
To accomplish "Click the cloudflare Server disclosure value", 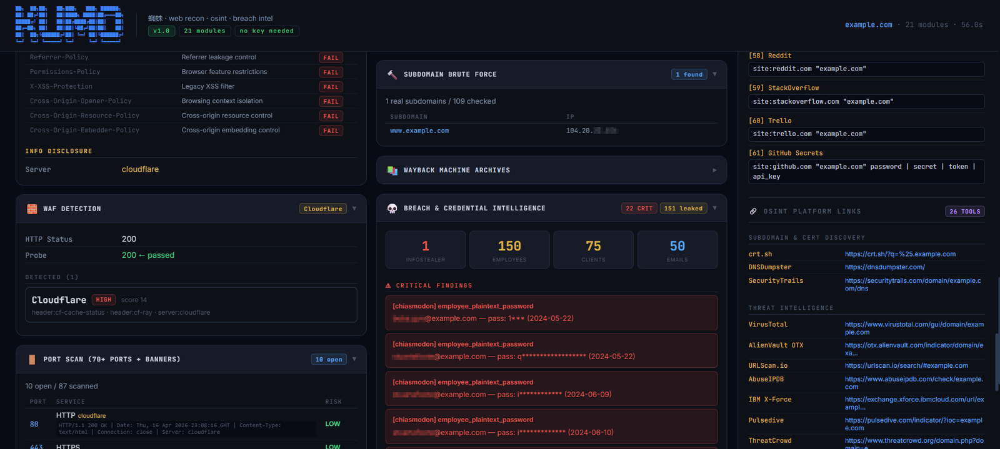I will tap(140, 169).
